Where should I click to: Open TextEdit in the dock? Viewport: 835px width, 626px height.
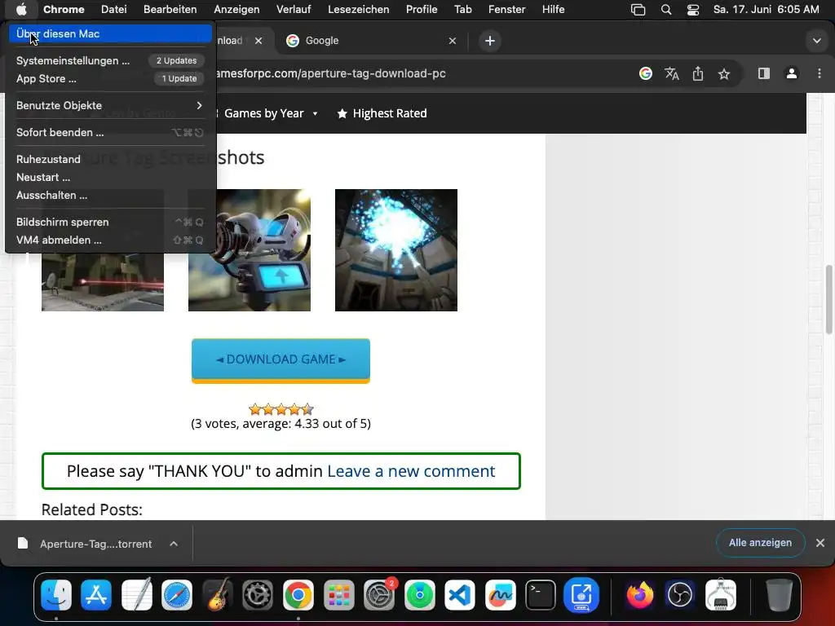point(137,594)
